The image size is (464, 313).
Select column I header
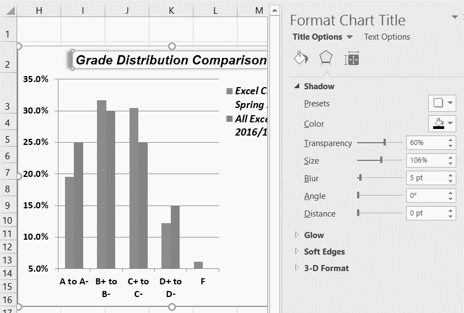[83, 10]
